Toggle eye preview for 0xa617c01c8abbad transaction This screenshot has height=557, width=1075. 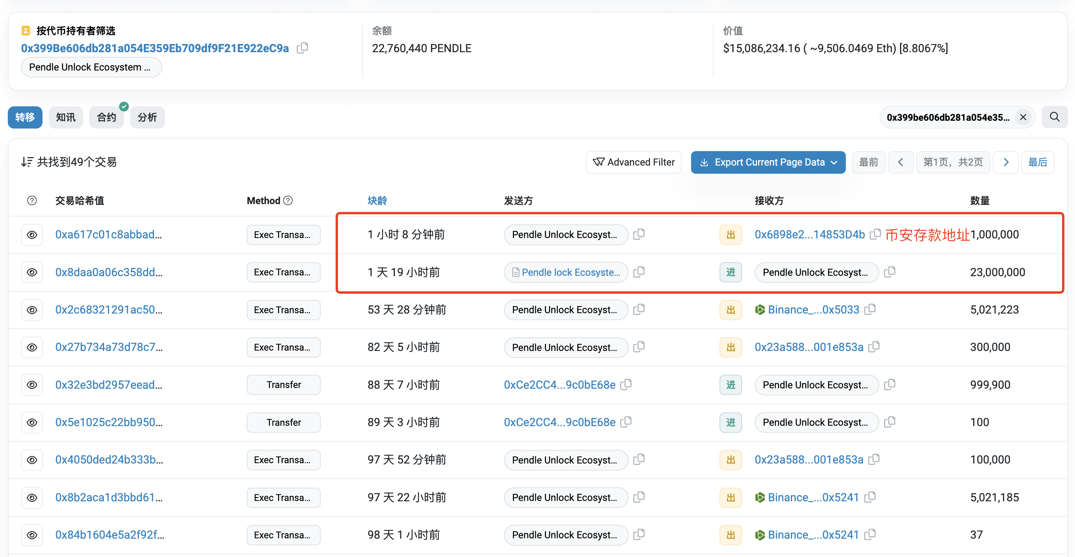tap(32, 235)
